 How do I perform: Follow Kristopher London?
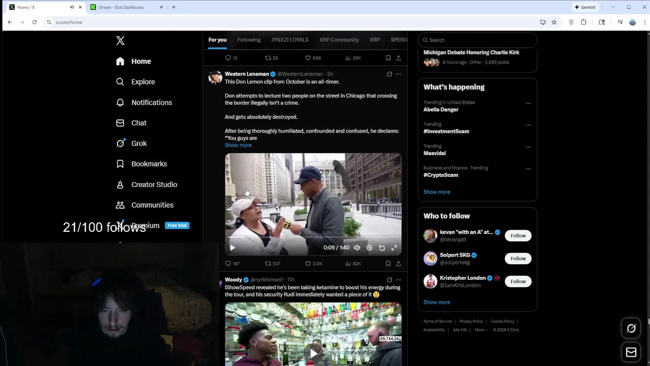pyautogui.click(x=518, y=282)
